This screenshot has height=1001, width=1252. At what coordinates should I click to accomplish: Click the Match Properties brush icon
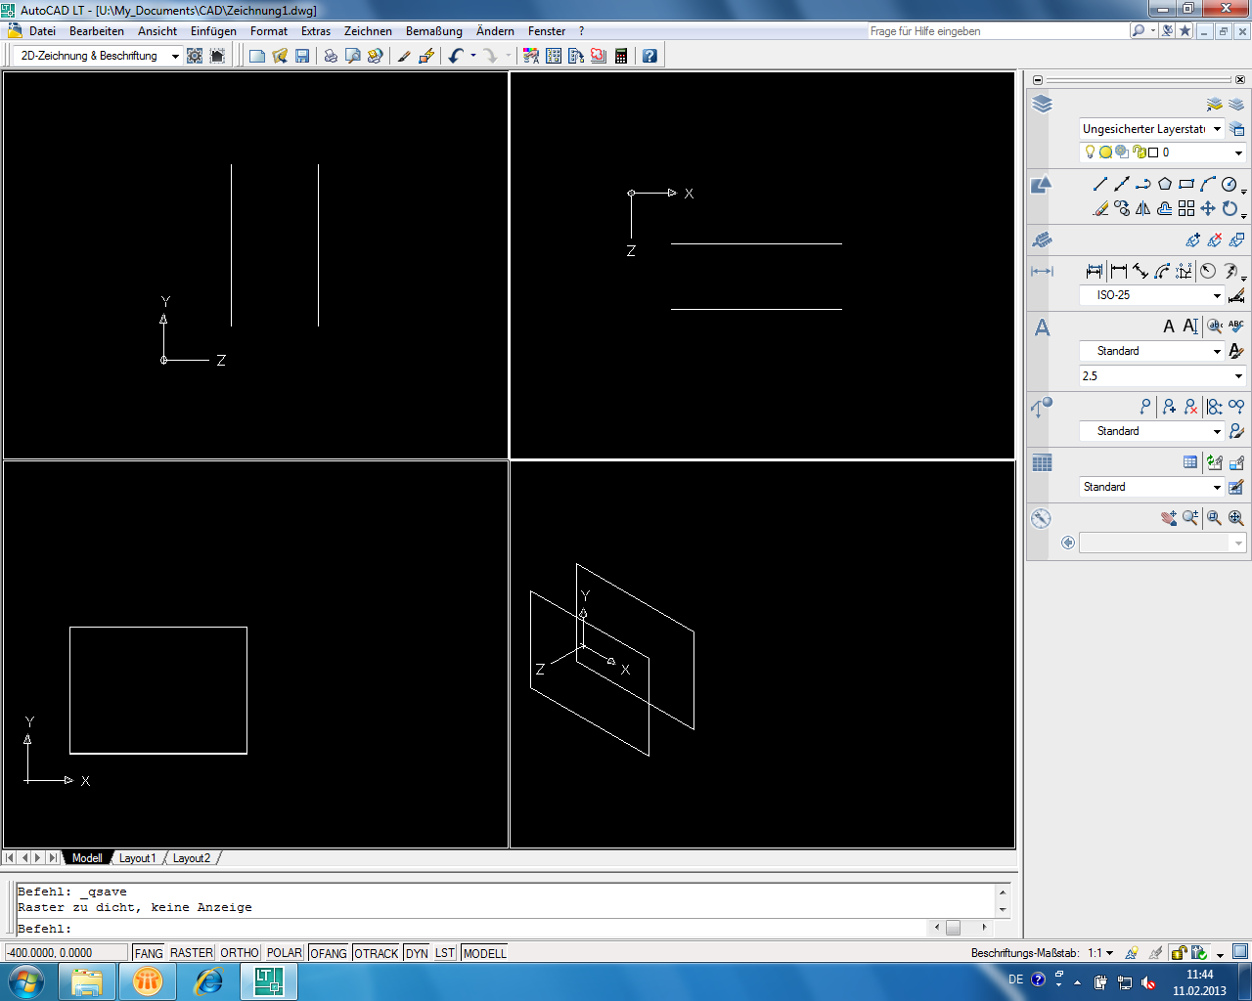(404, 56)
